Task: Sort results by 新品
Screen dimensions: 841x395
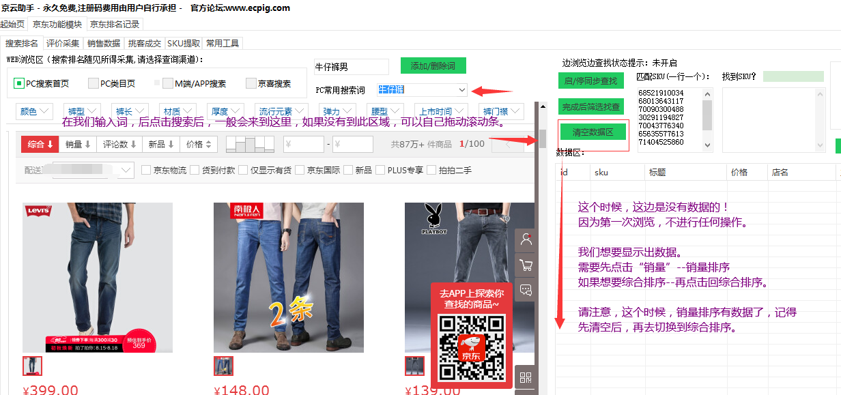Action: coord(161,144)
